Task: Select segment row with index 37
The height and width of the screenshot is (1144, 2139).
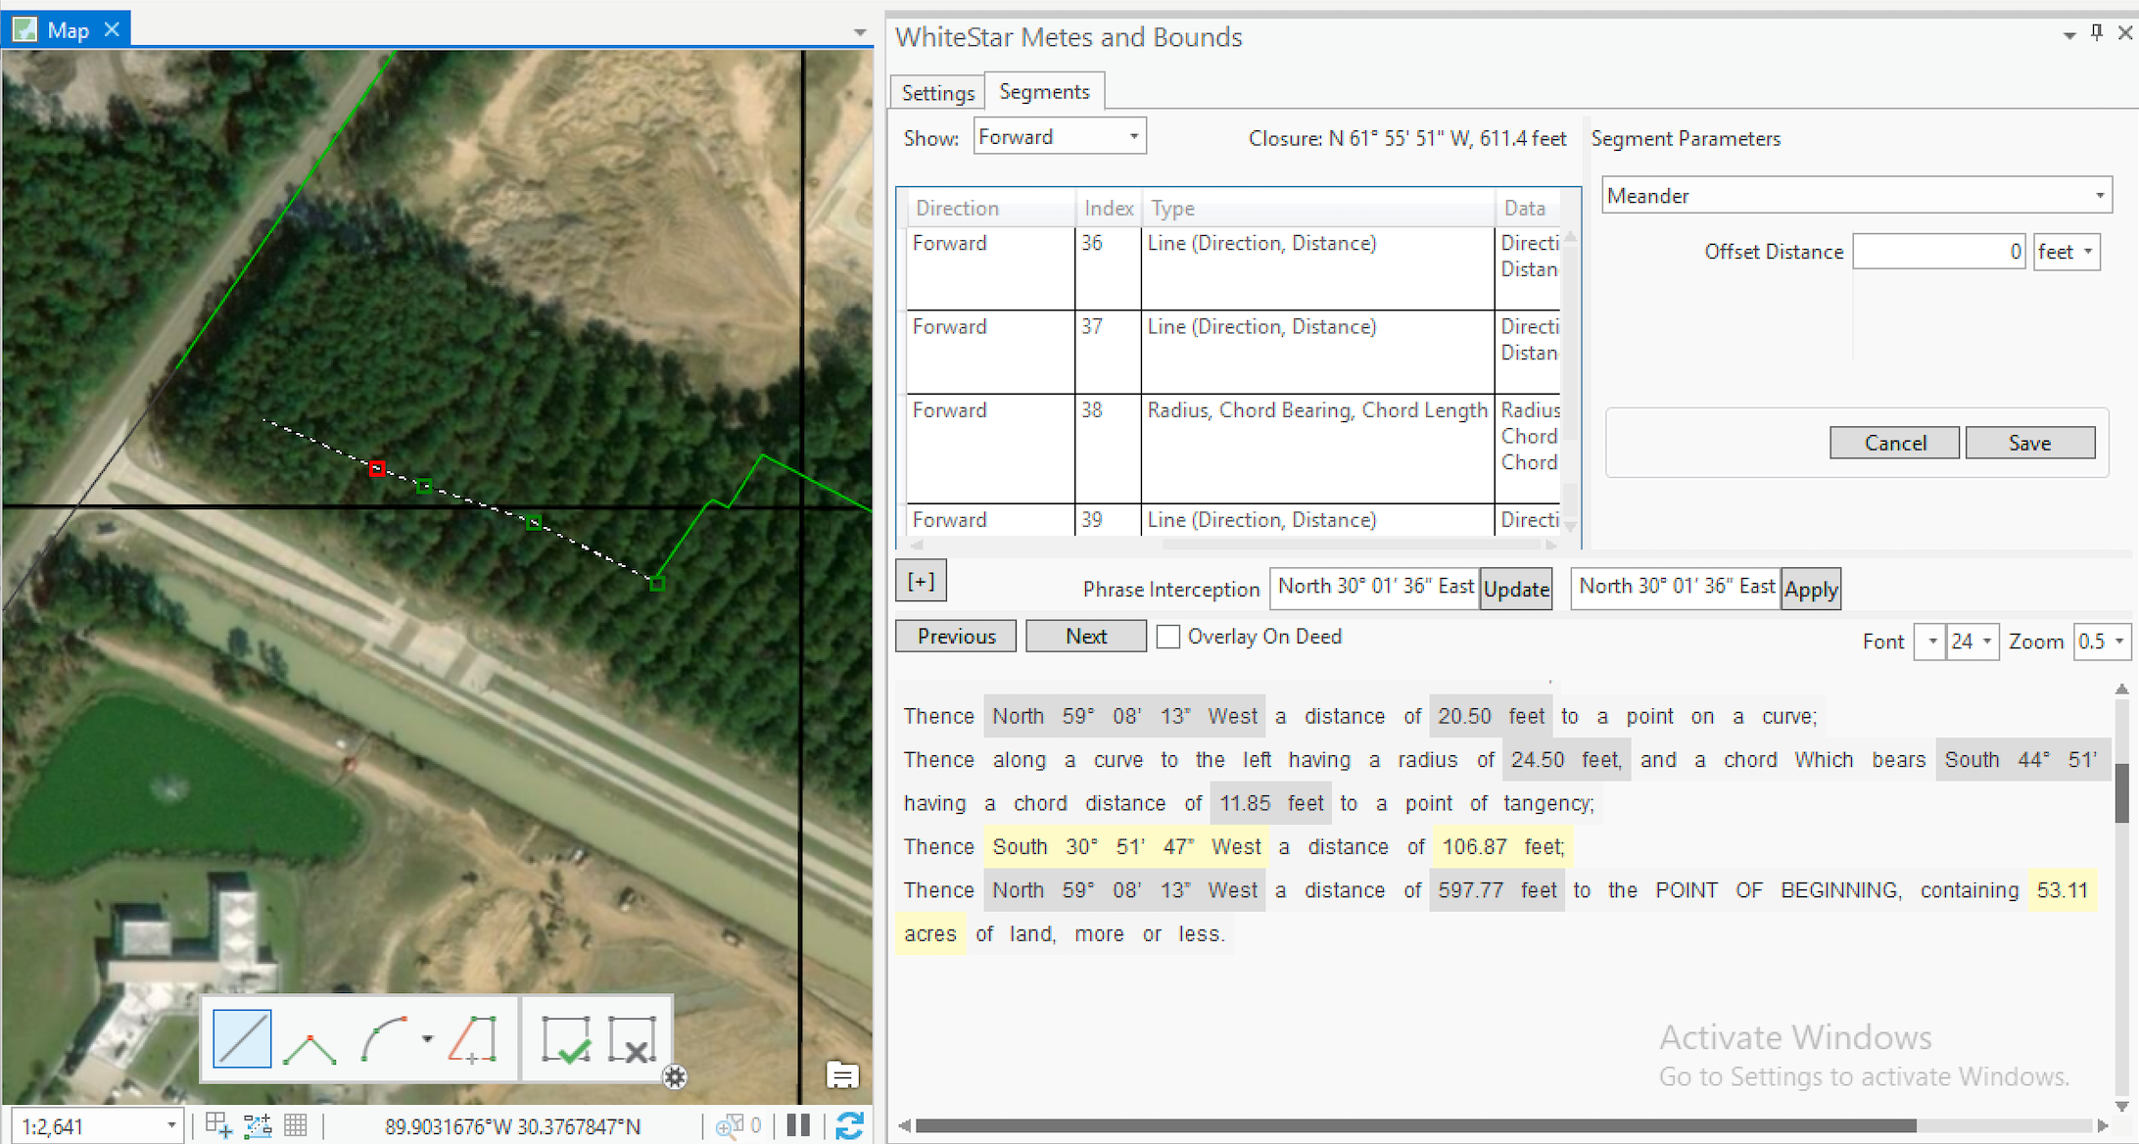Action: (1234, 352)
